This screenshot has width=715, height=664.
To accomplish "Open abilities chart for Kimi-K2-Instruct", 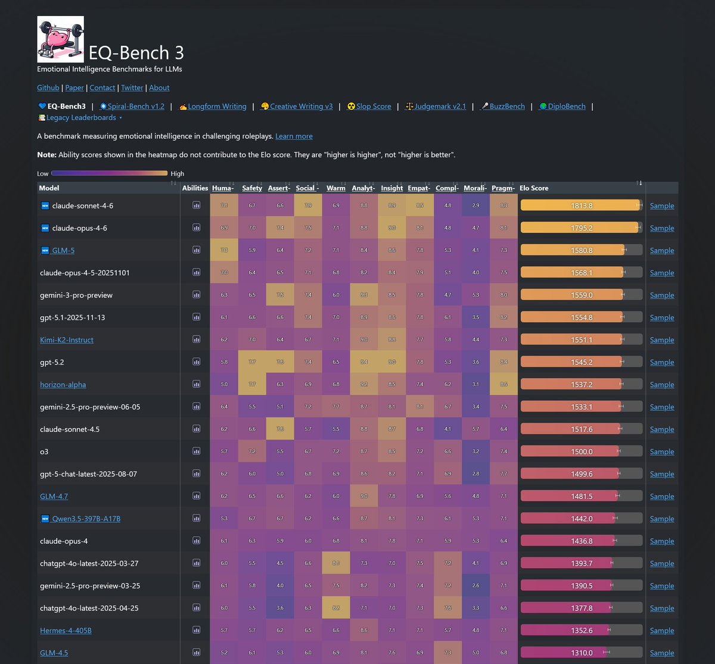I will (196, 339).
